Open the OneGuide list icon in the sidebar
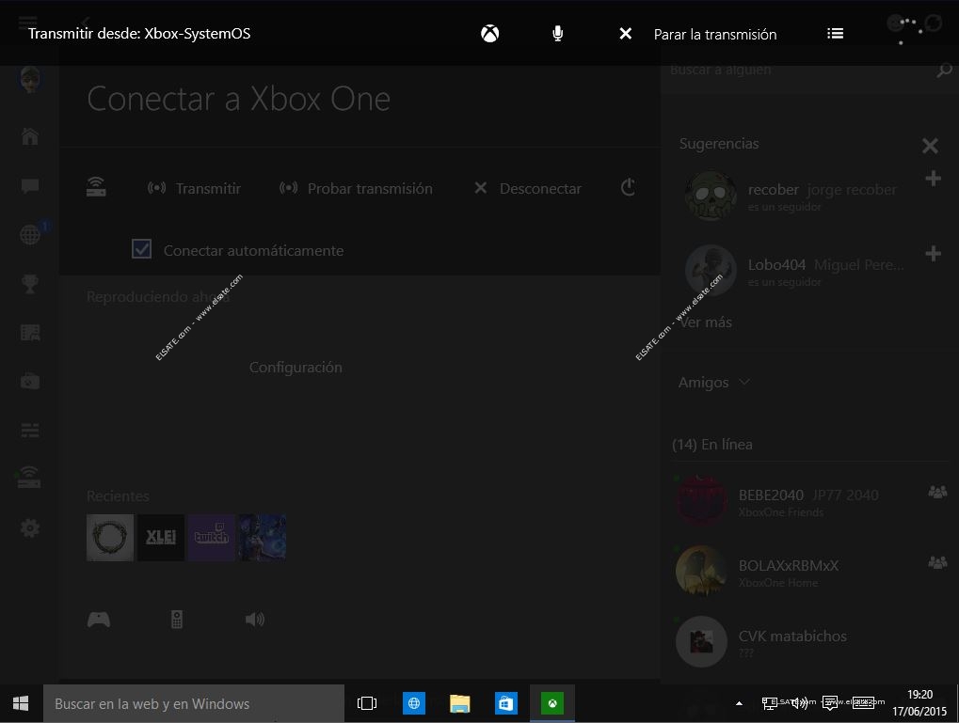The width and height of the screenshot is (959, 723). [30, 431]
